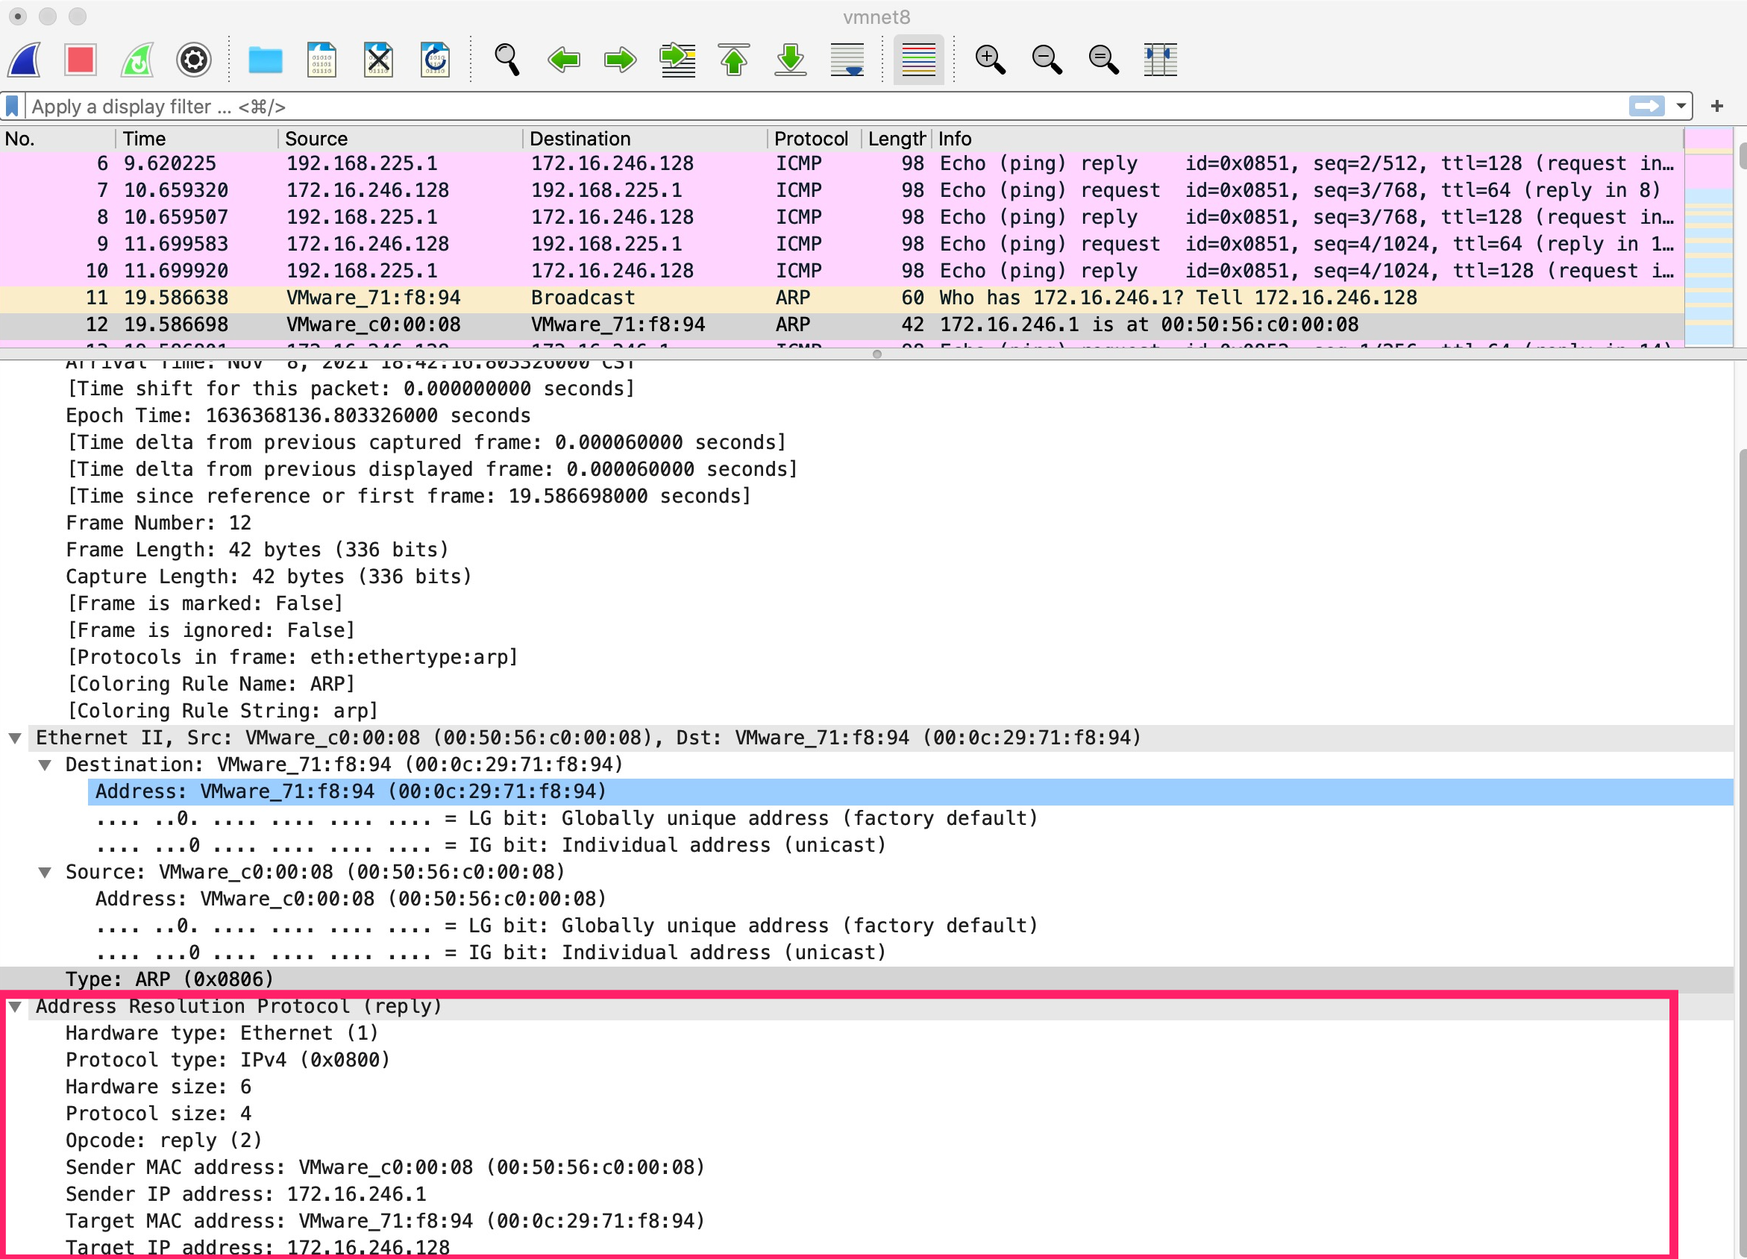The image size is (1747, 1259).
Task: Stop the running capture
Action: point(80,59)
